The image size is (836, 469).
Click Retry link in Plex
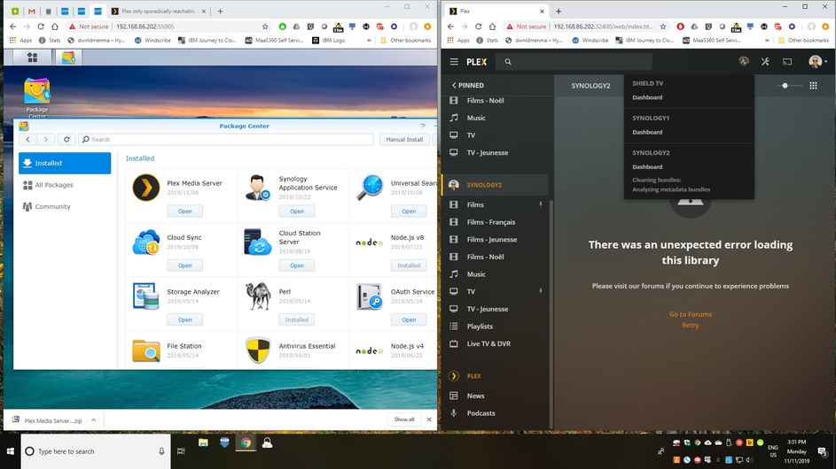[x=691, y=326]
